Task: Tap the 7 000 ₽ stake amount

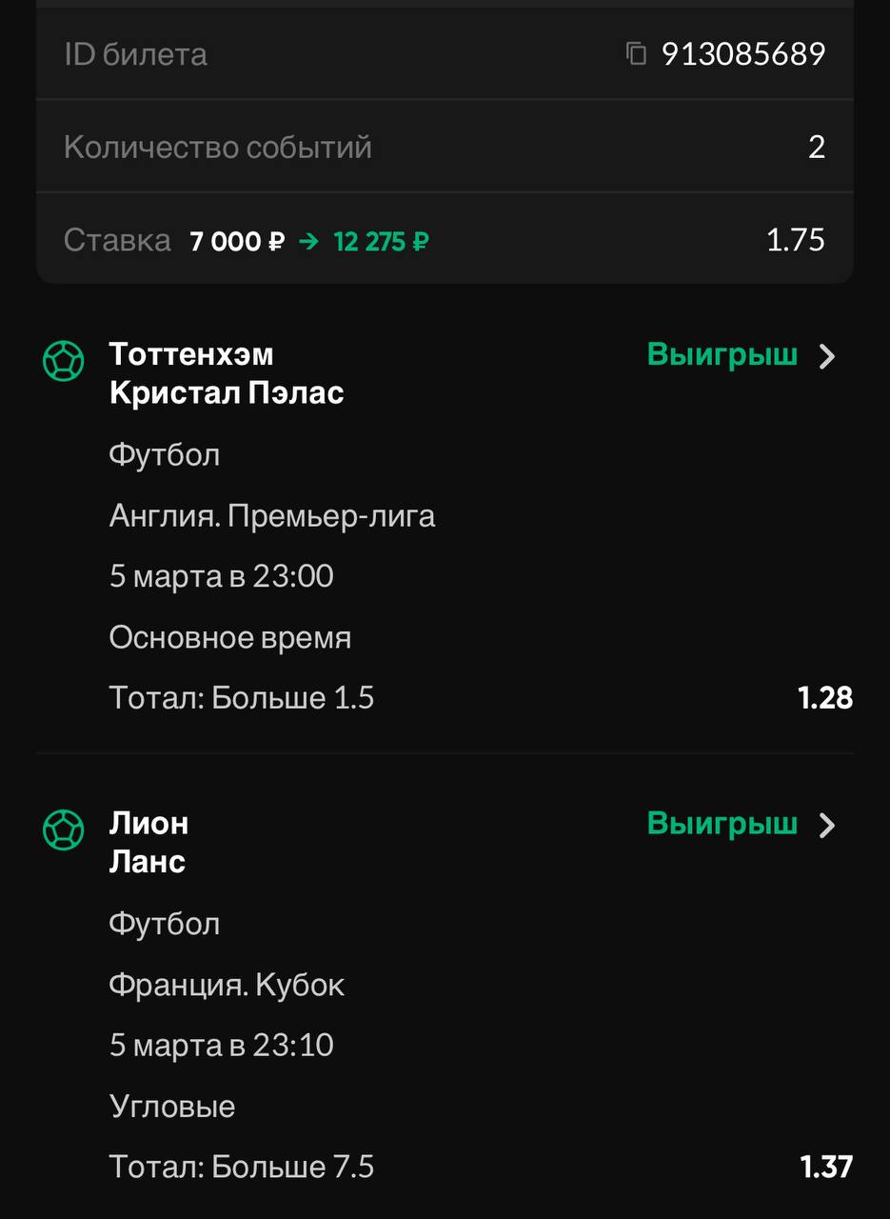Action: click(237, 241)
